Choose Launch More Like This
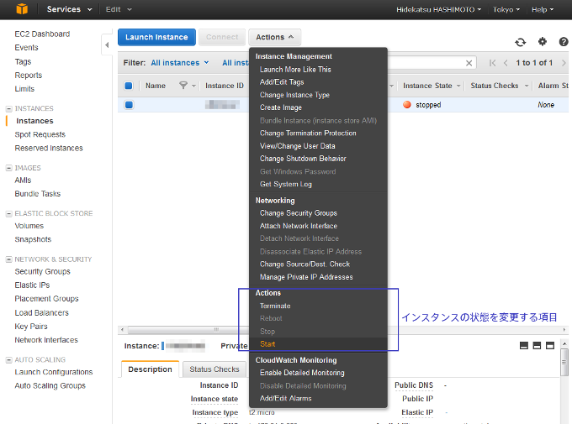This screenshot has height=424, width=572. pyautogui.click(x=295, y=69)
